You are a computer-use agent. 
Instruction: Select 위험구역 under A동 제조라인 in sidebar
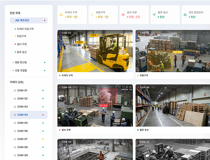pyautogui.click(x=21, y=36)
